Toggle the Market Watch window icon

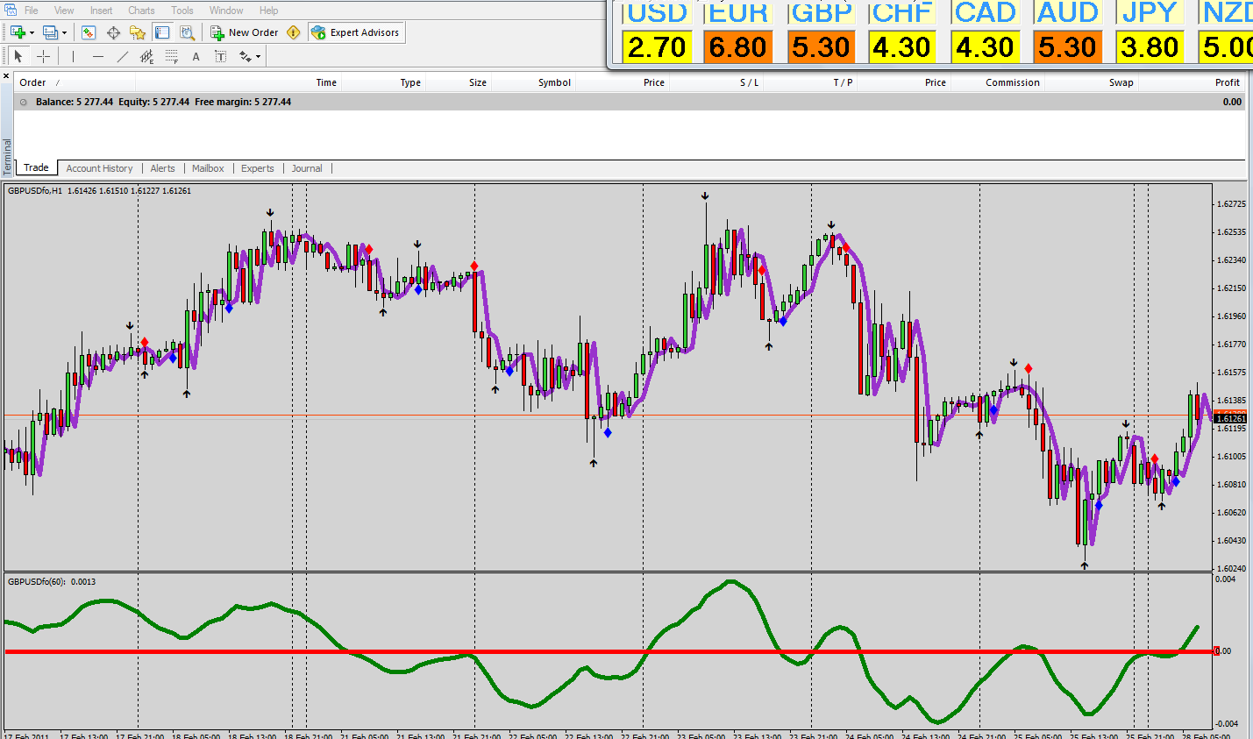89,32
